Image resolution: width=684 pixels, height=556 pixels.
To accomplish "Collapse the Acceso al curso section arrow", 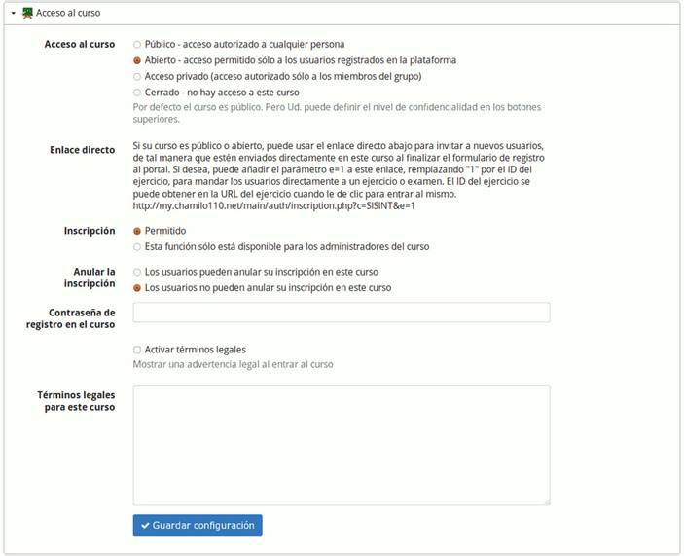I will [x=14, y=13].
